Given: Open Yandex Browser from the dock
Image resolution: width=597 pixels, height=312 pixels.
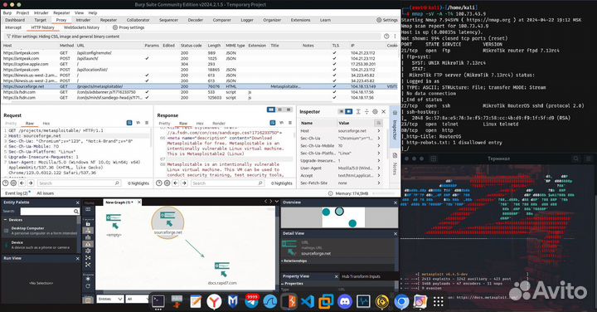Looking at the screenshot, I should tap(214, 302).
